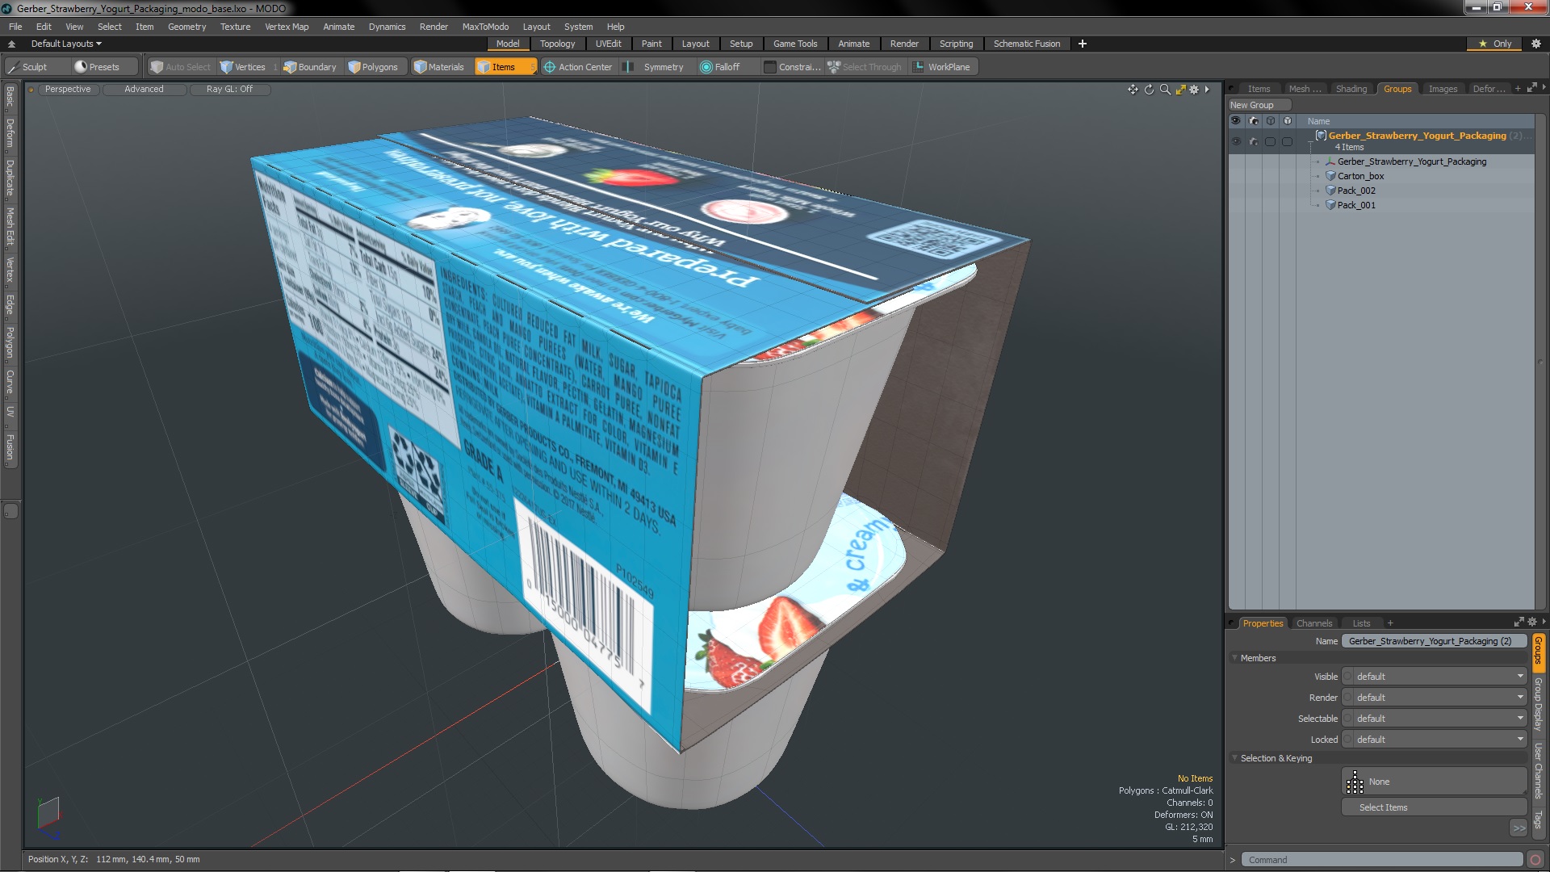
Task: Open the Vertex Map menu
Action: [287, 27]
